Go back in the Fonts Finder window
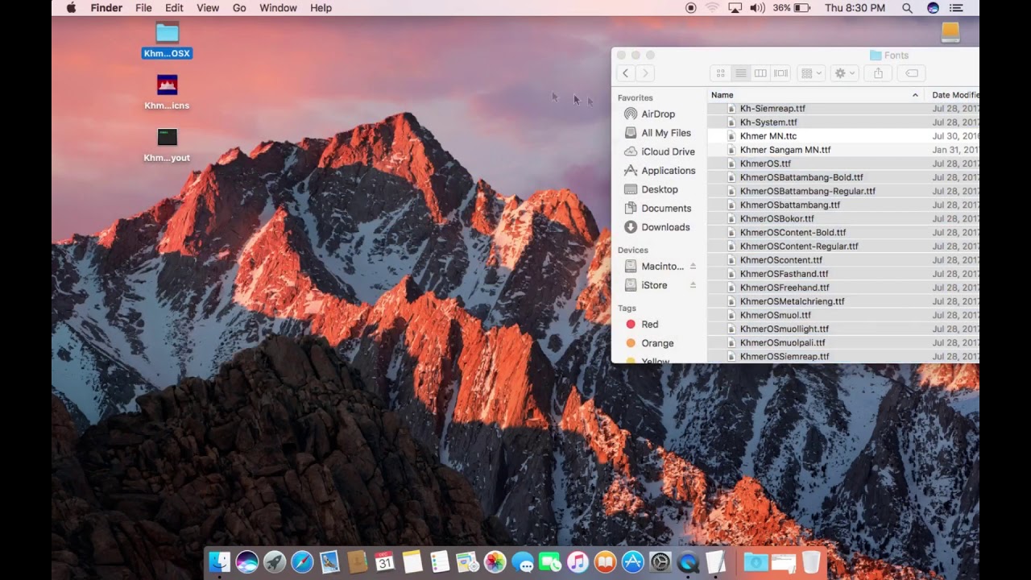This screenshot has height=580, width=1031. [626, 73]
